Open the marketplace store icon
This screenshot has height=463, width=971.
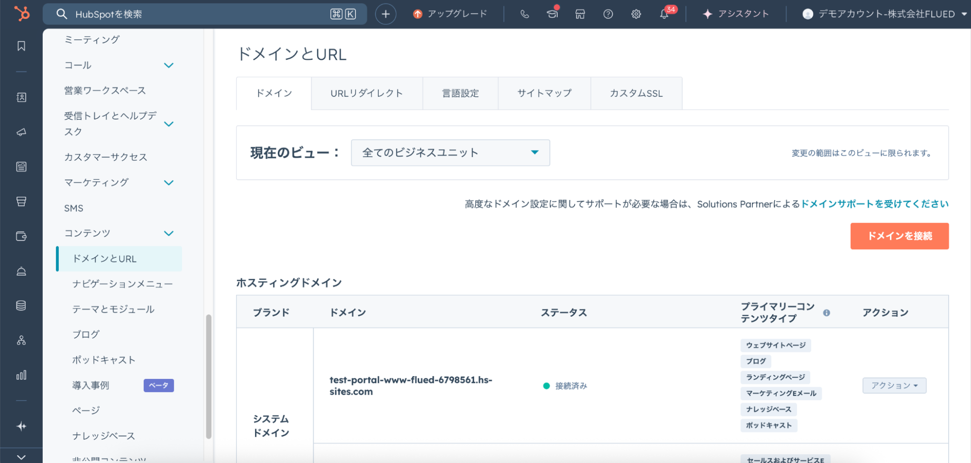(x=580, y=14)
